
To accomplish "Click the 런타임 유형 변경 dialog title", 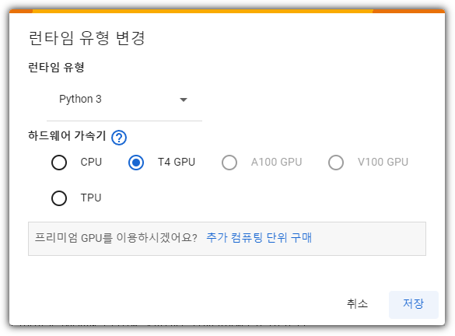I will (86, 38).
